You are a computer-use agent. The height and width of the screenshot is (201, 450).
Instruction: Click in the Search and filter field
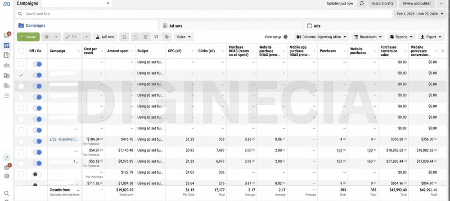(x=204, y=14)
